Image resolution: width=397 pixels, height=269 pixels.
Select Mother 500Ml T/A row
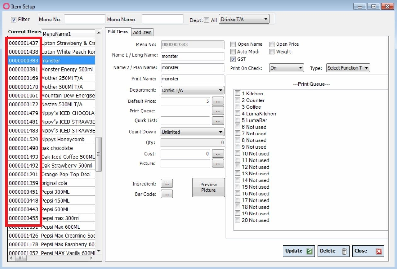pyautogui.click(x=51, y=87)
